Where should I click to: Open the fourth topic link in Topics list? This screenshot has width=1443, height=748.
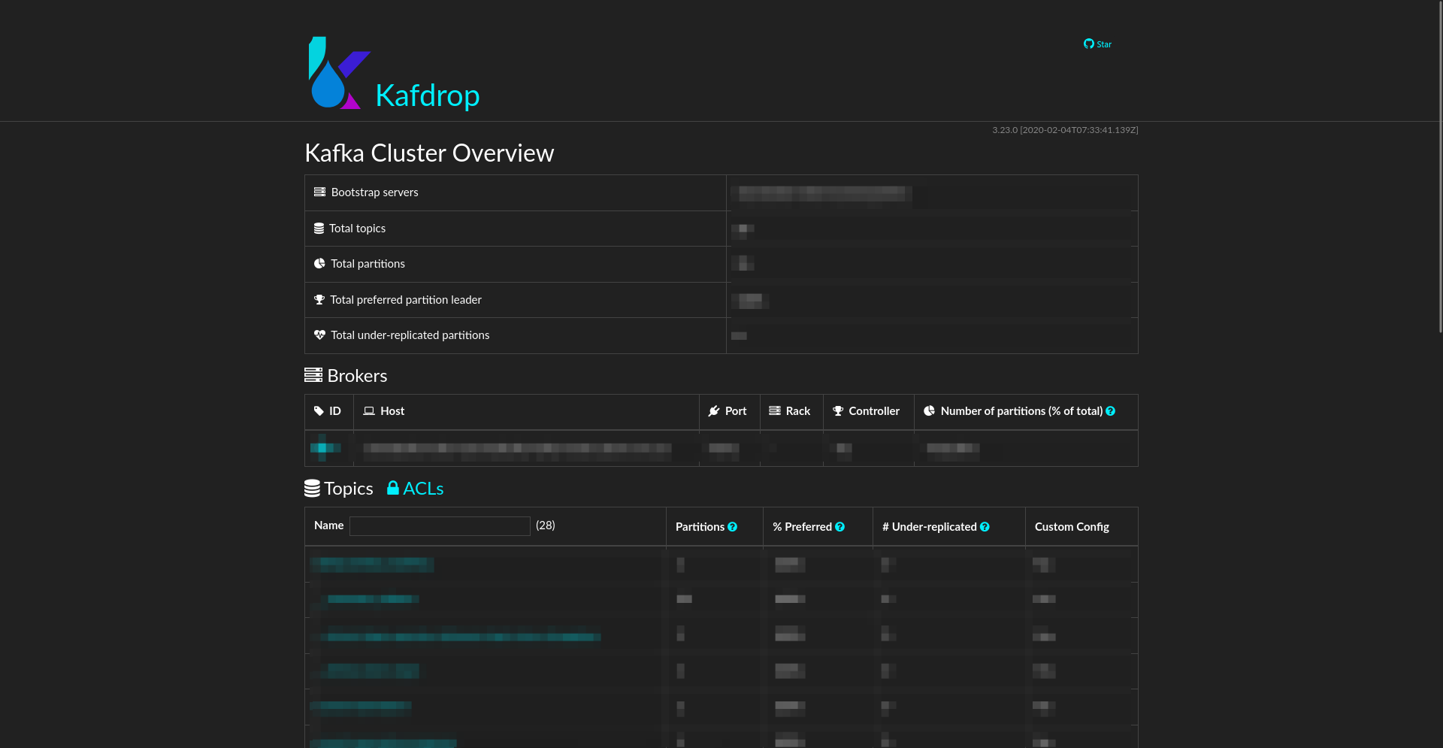[373, 671]
